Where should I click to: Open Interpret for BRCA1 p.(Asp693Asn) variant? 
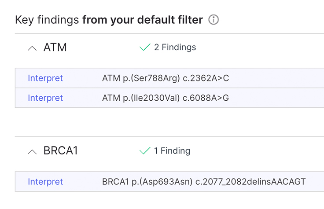45,182
